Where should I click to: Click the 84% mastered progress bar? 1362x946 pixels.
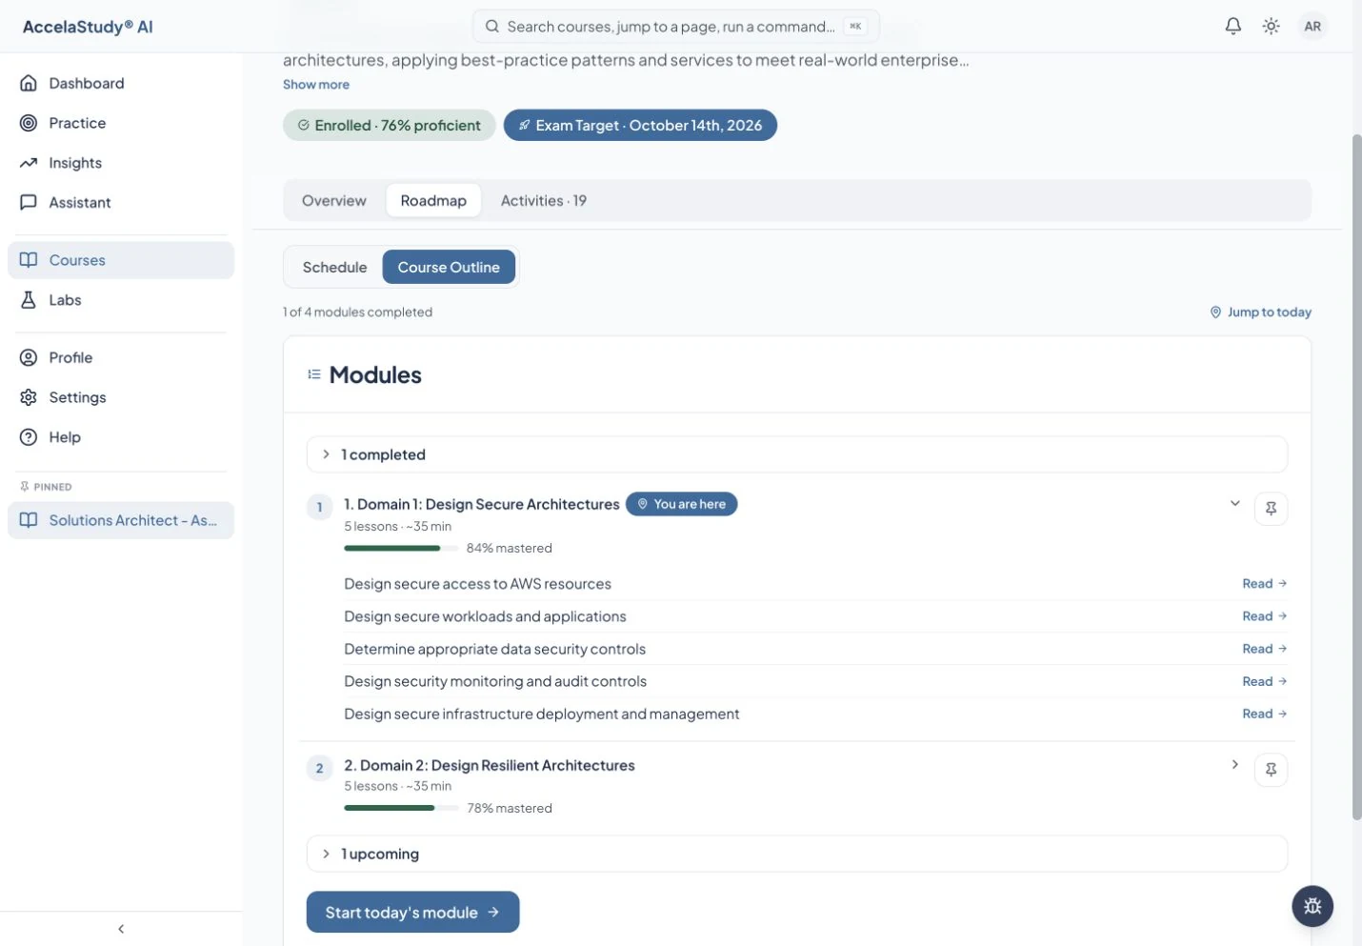401,549
